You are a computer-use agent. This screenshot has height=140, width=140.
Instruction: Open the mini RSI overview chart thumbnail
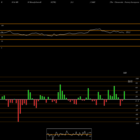tap(69, 134)
